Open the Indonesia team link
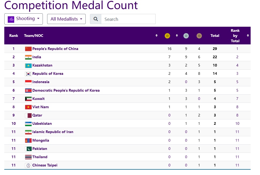260x175 pixels. pyautogui.click(x=41, y=82)
